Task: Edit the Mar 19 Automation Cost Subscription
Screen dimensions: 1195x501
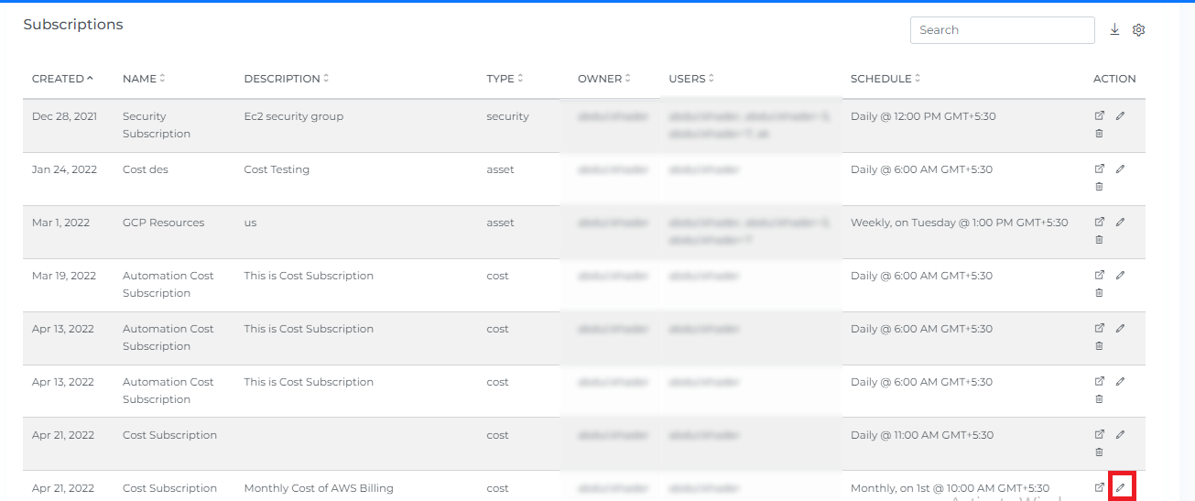Action: point(1120,276)
